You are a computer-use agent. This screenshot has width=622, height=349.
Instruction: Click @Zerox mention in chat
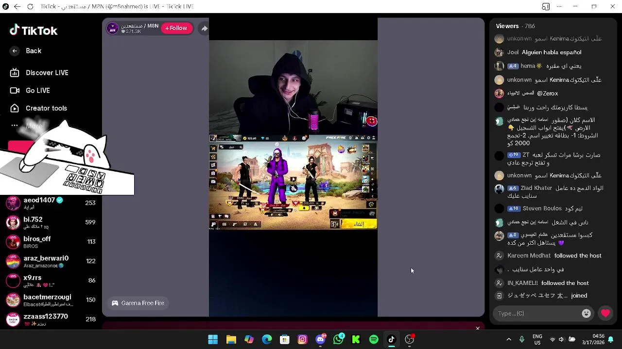pyautogui.click(x=547, y=93)
